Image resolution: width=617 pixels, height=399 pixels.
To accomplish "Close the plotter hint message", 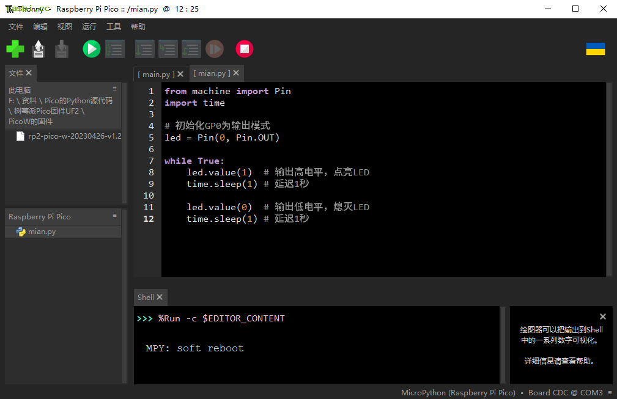I will point(603,317).
